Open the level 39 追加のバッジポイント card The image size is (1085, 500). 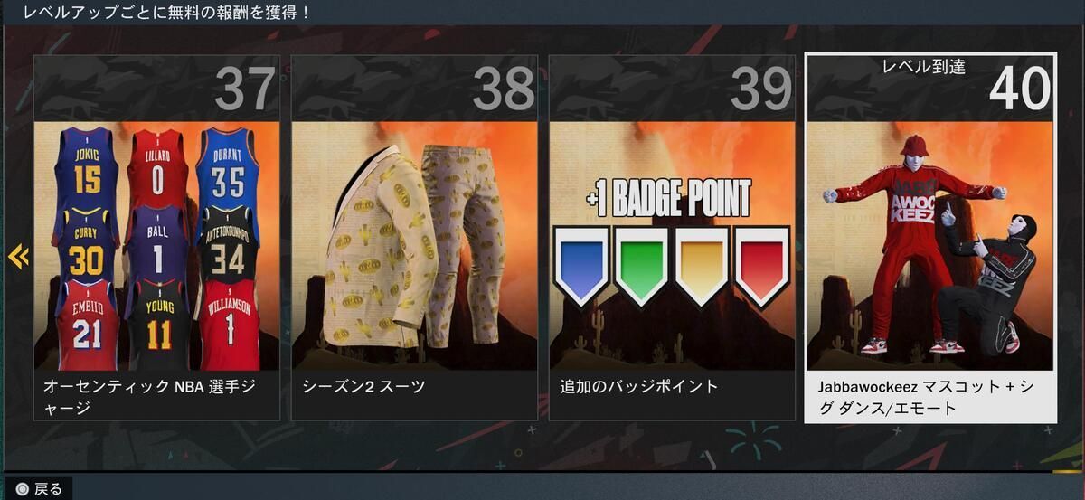(672, 238)
